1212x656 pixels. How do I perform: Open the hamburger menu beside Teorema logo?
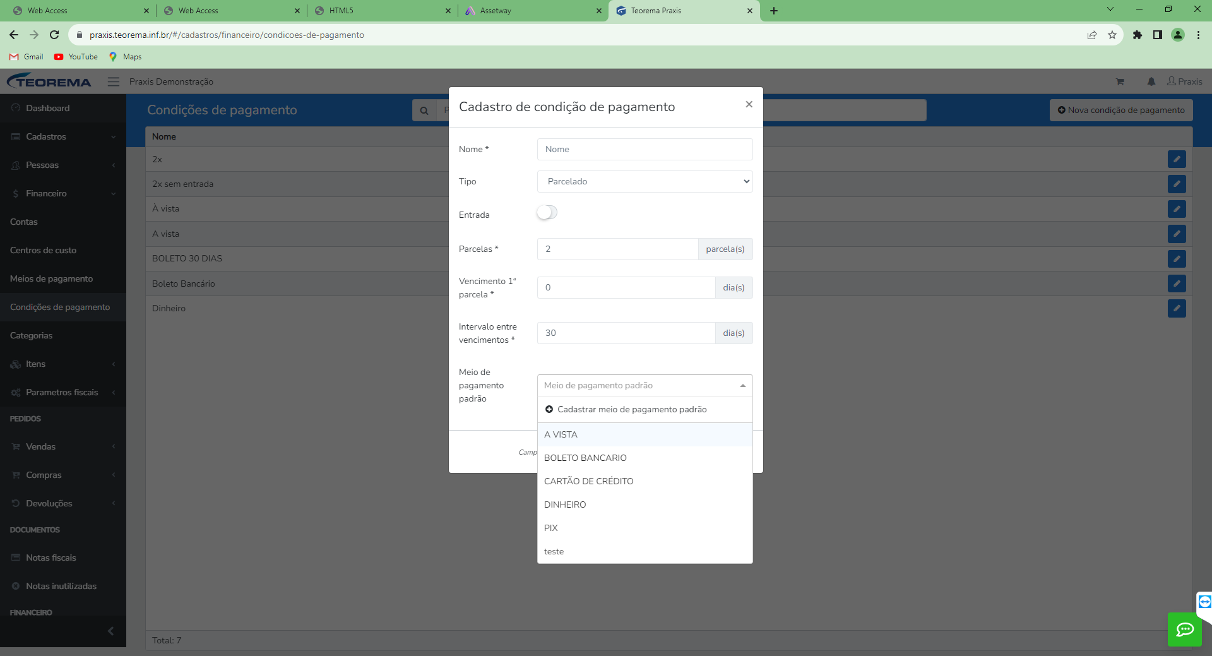[x=114, y=81]
